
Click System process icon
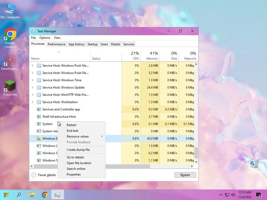click(39, 124)
